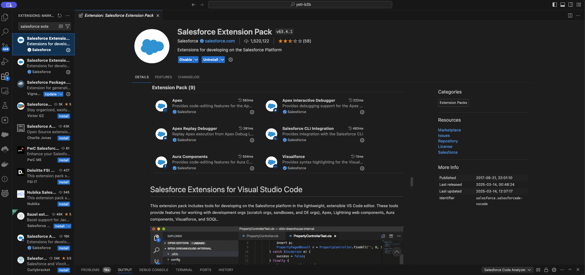Open the Problems panel tab
Viewport: 585px width, 275px height.
pyautogui.click(x=90, y=270)
